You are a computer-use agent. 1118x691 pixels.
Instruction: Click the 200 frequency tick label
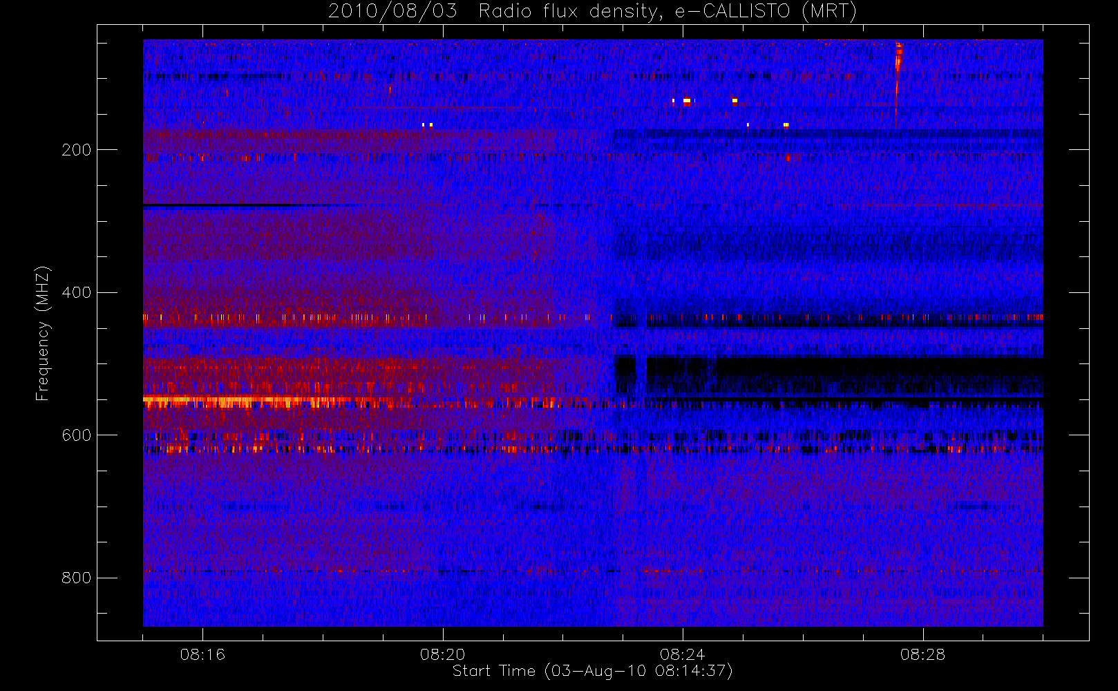tap(76, 150)
